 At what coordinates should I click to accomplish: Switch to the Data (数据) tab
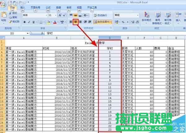[x=59, y=7]
